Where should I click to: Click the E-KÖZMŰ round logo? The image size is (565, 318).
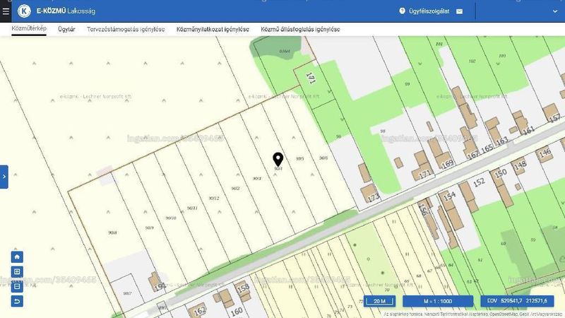24,11
